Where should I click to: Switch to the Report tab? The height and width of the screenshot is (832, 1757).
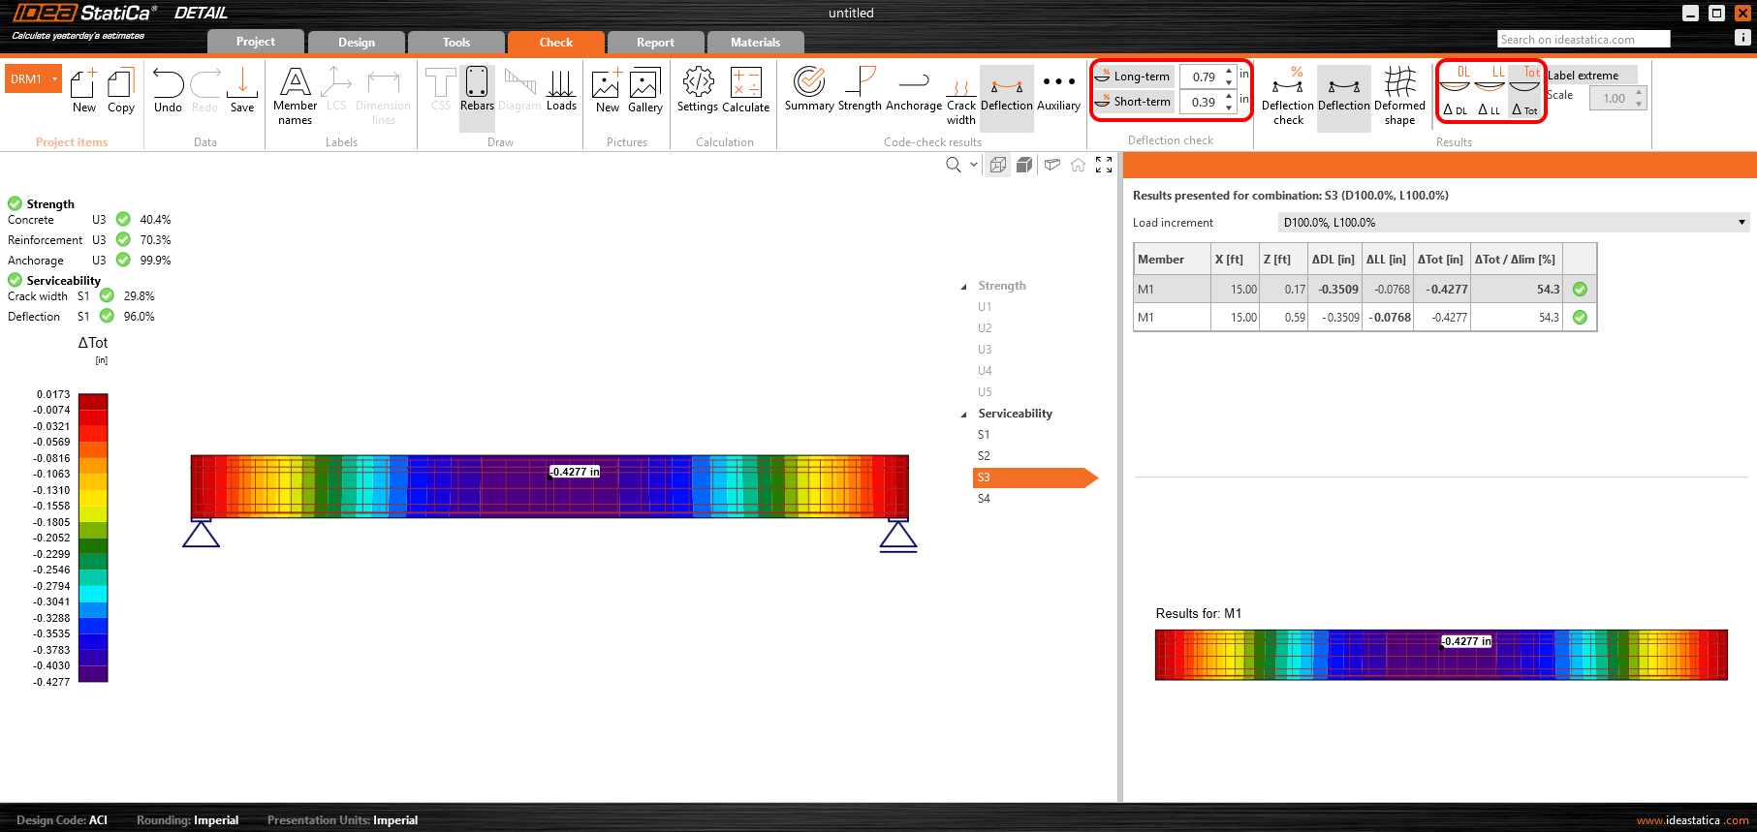coord(655,43)
